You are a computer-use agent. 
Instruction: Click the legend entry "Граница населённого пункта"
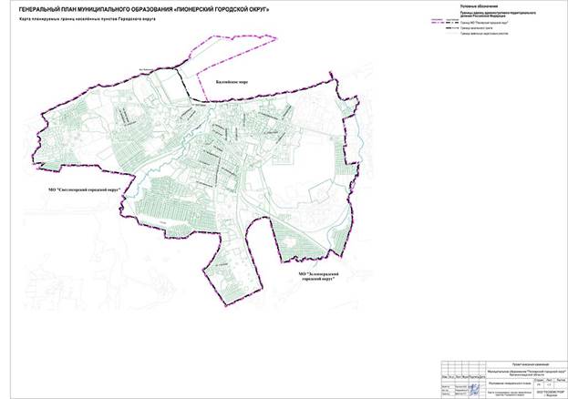click(x=477, y=28)
